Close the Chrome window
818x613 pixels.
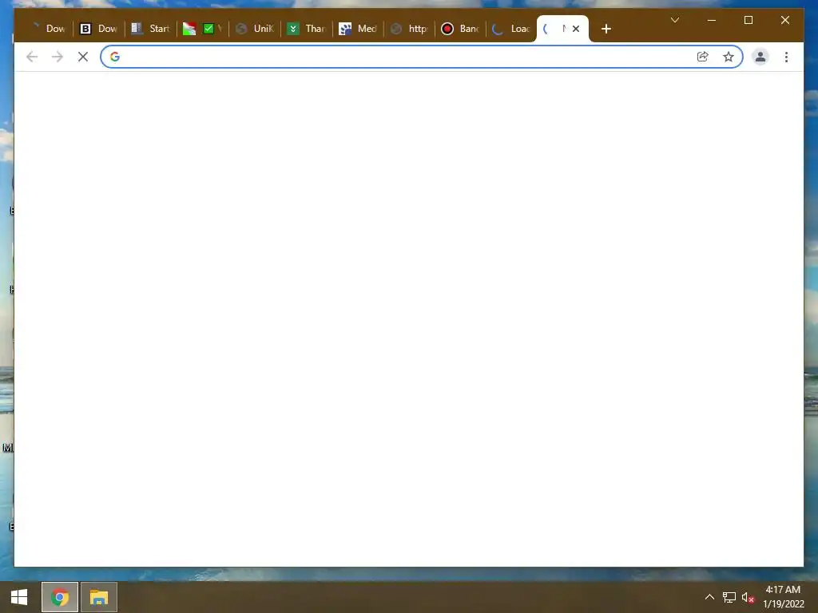point(784,20)
